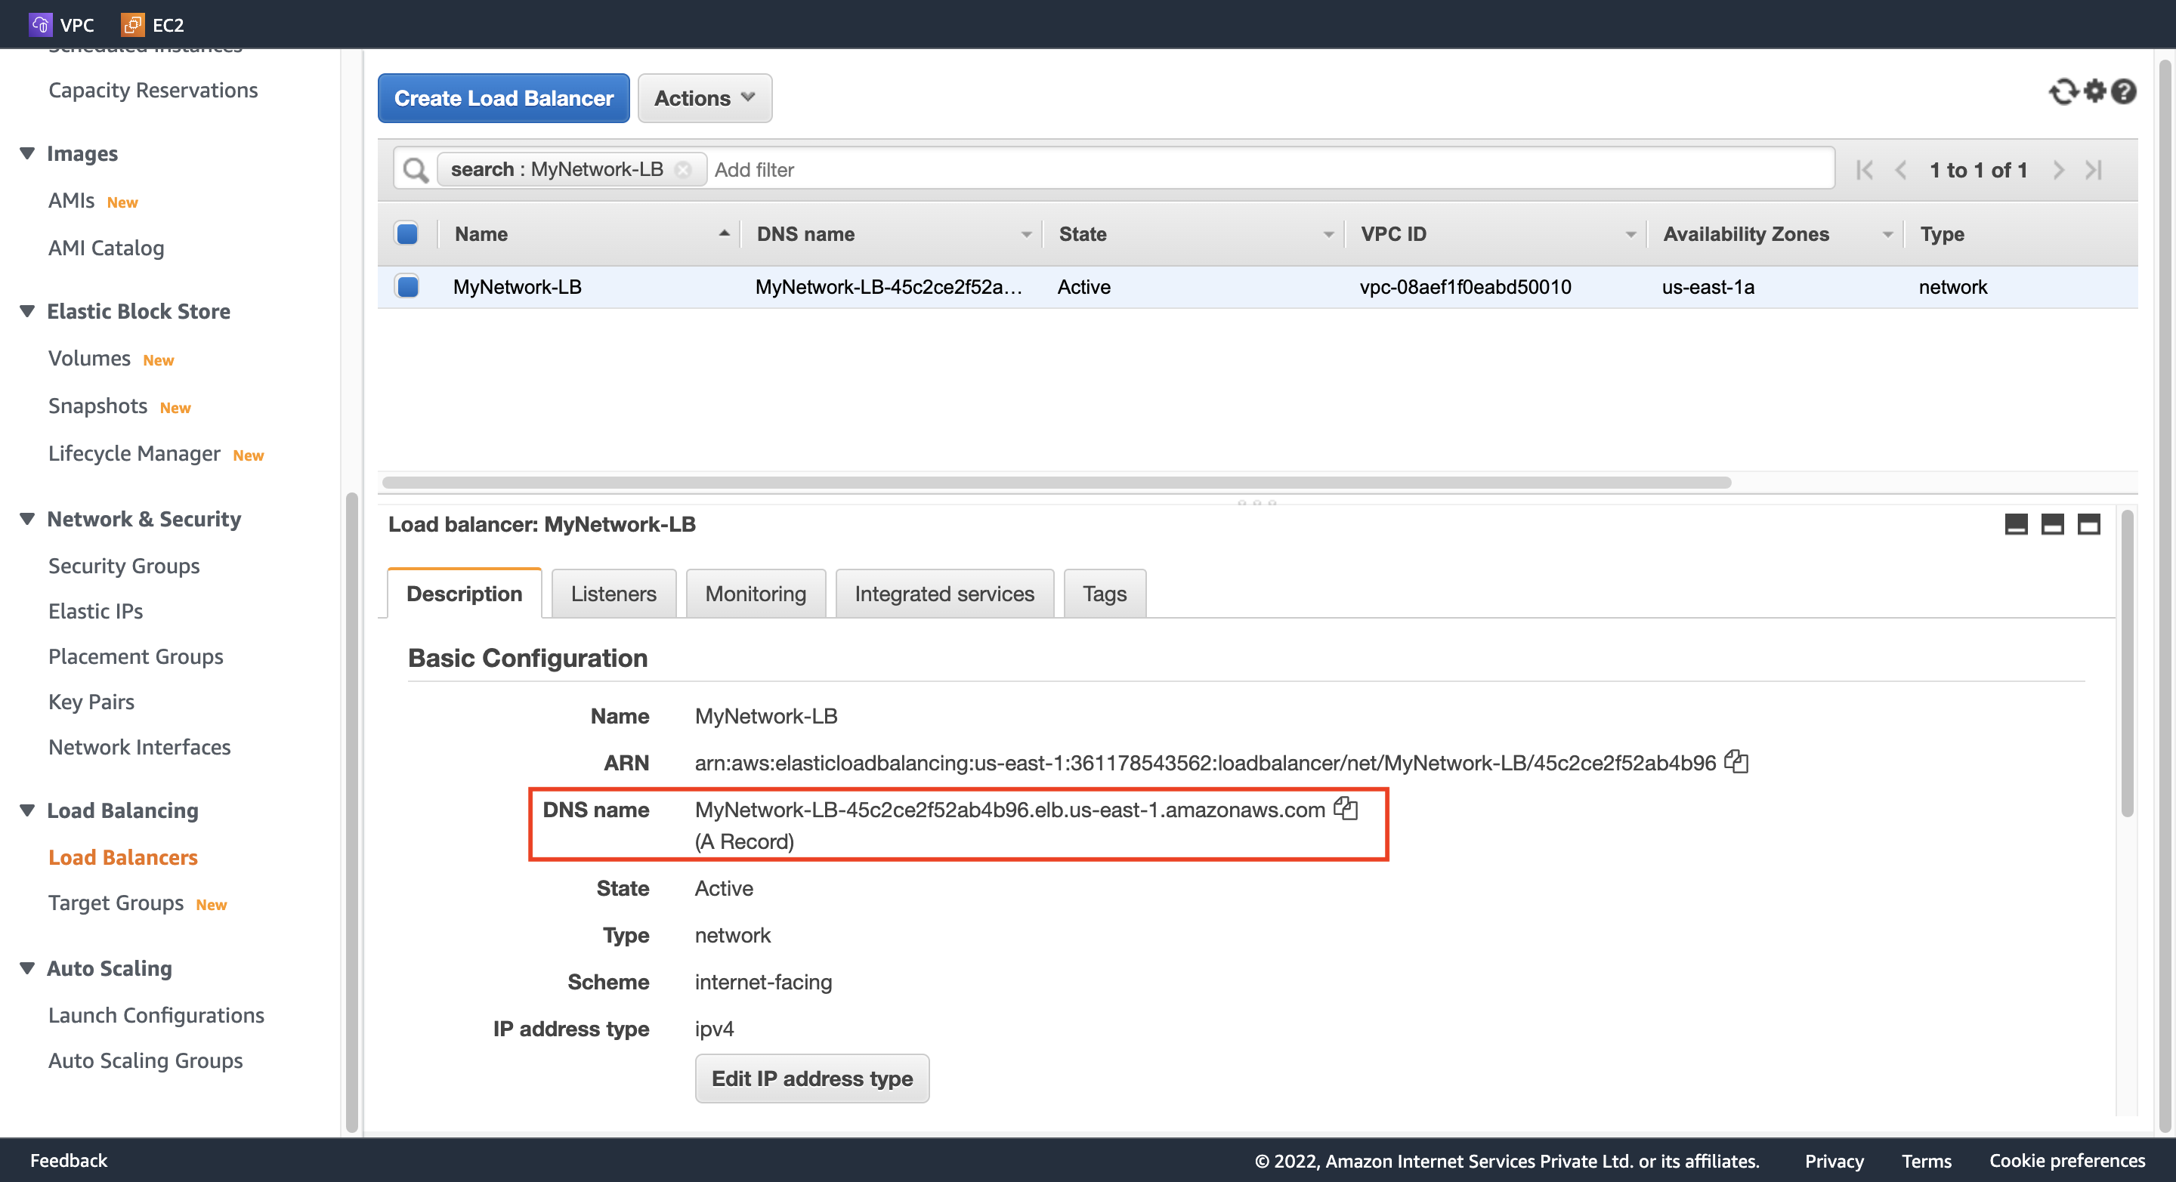Switch to the Listeners tab

click(x=614, y=594)
